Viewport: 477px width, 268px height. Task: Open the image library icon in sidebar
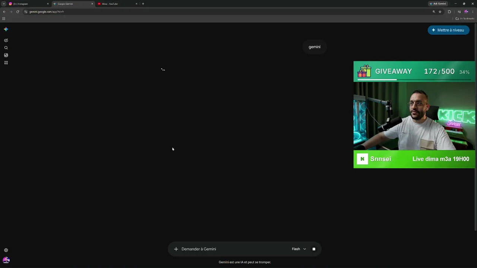(6, 55)
